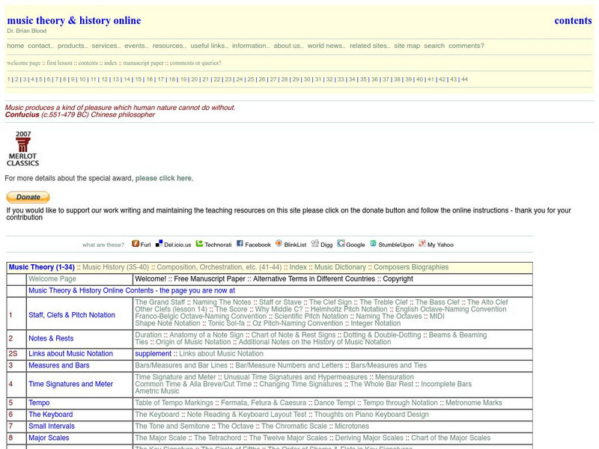
Task: Click the 'Free Manuscript Paper' link
Action: (210, 279)
